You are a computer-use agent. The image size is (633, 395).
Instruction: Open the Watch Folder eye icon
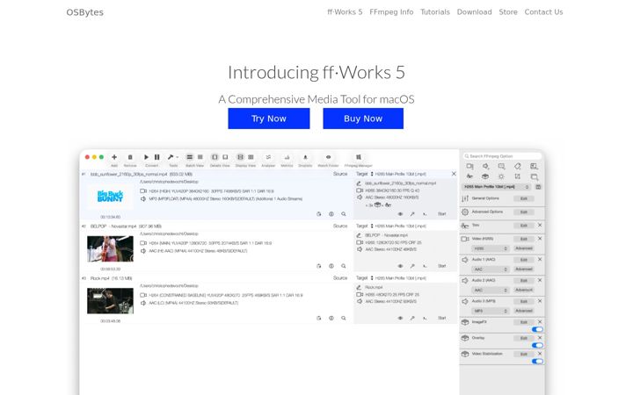[x=328, y=157]
